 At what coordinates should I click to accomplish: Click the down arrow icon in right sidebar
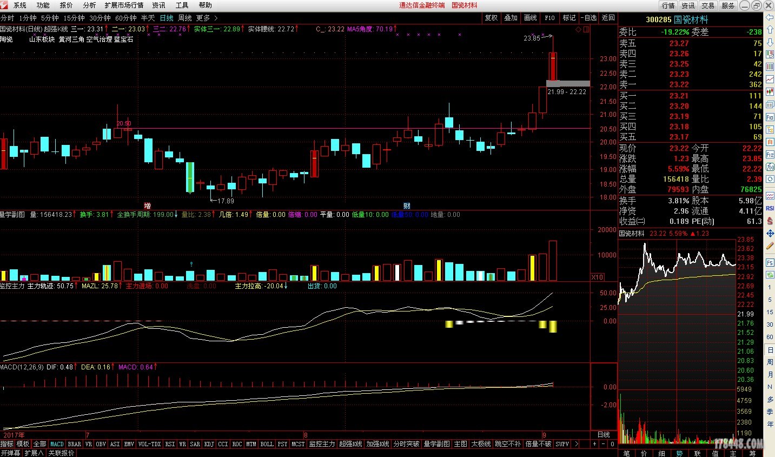pyautogui.click(x=770, y=43)
